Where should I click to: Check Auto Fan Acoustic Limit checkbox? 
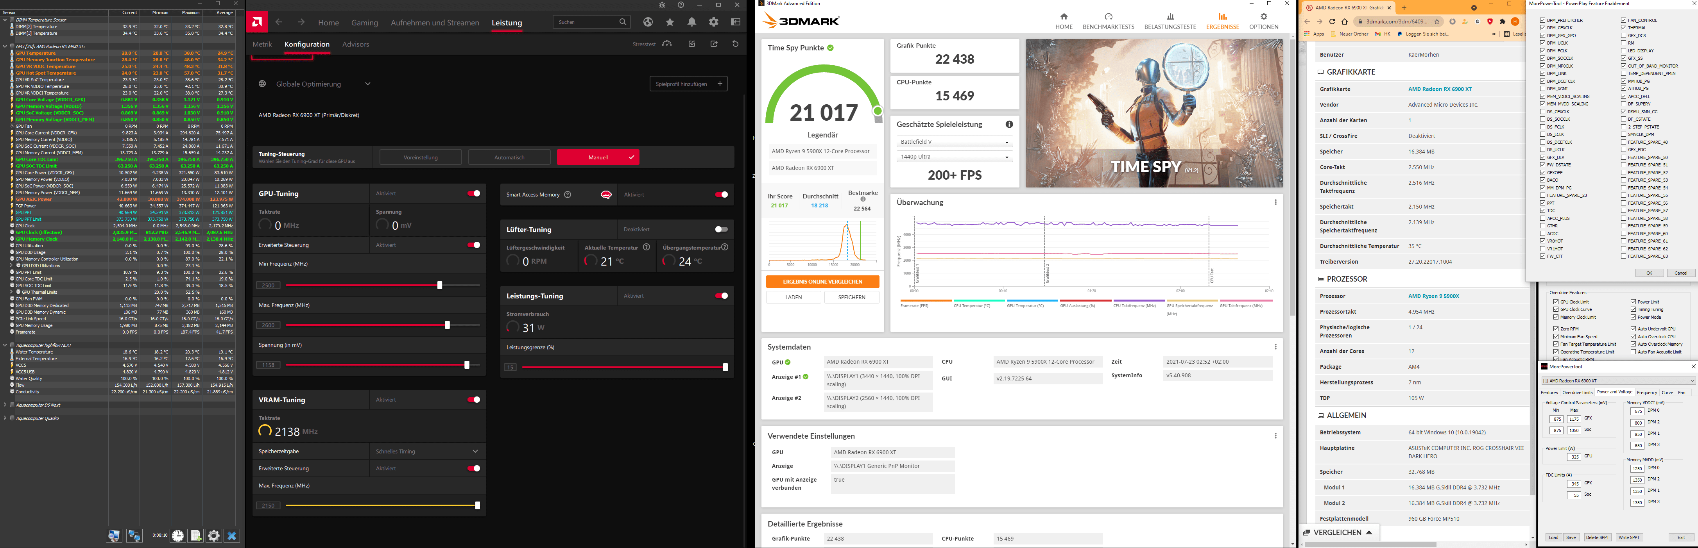(x=1634, y=352)
